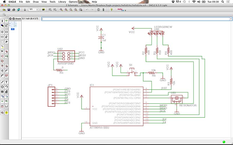Select the Pinswap tool
The width and height of the screenshot is (233, 145).
pos(2,56)
